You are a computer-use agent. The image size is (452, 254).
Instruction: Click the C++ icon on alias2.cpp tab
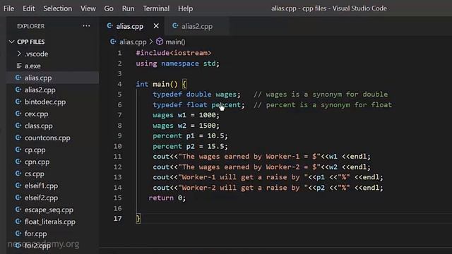point(175,26)
